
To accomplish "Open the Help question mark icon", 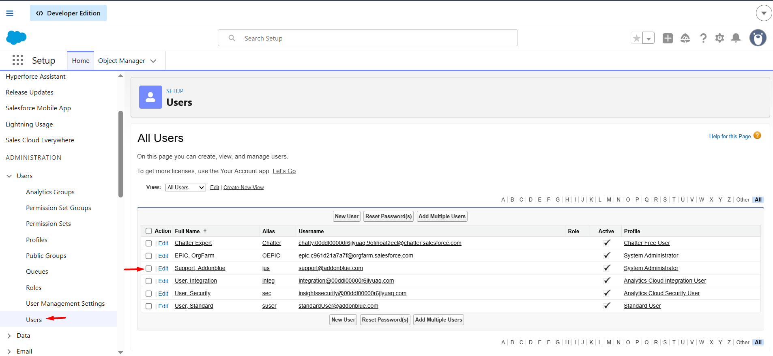I will [x=703, y=38].
